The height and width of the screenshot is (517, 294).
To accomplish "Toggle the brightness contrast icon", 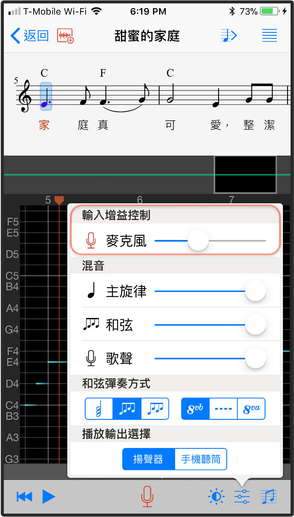I will [x=216, y=497].
